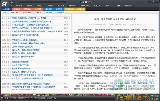Click the 上证指数 index in status bar

coord(7,95)
